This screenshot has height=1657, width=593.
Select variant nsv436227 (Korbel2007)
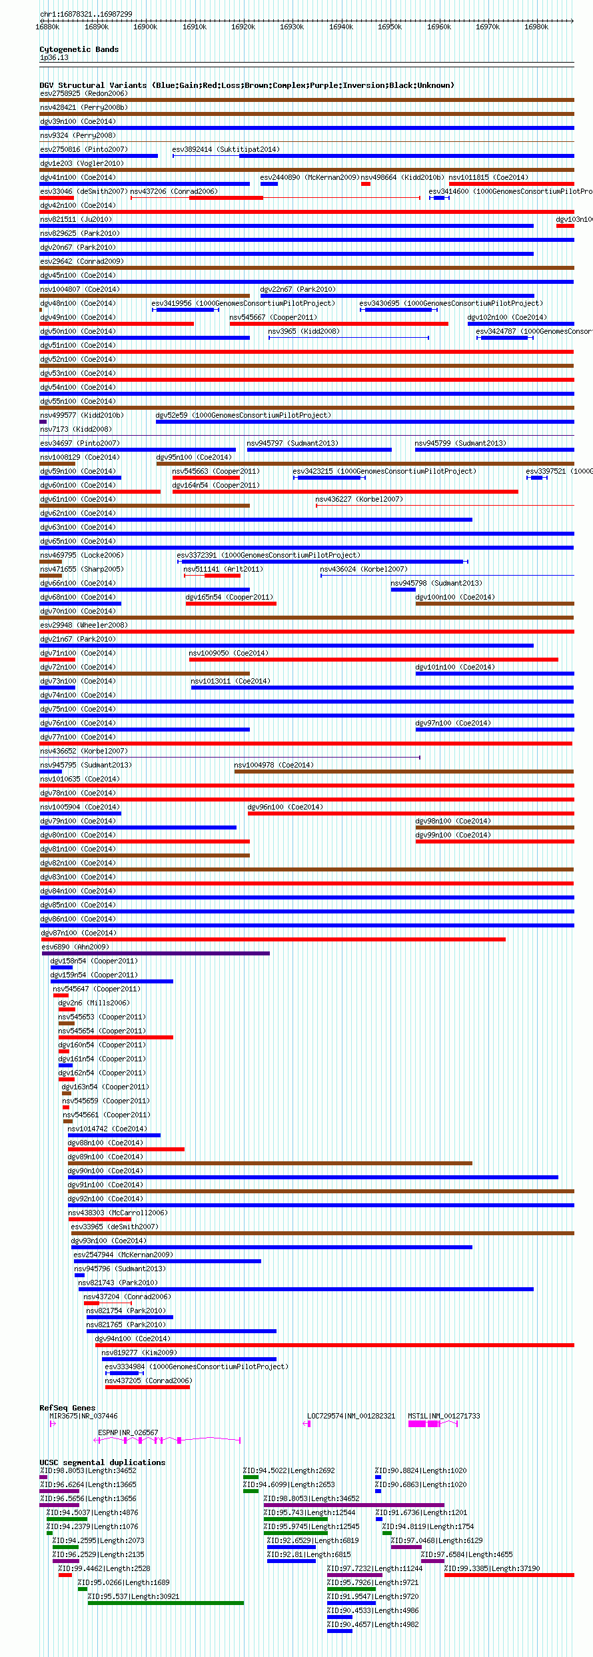[359, 499]
